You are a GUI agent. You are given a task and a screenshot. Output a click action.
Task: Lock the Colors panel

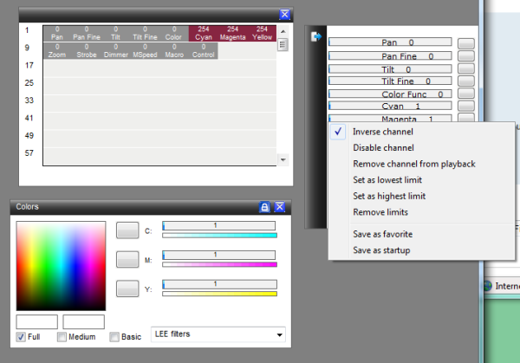click(264, 207)
